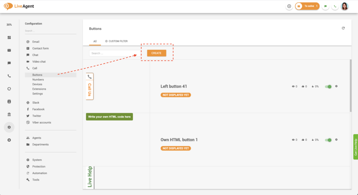Expand the Email configuration item
Viewport: 358px width, 195px height.
[36, 42]
